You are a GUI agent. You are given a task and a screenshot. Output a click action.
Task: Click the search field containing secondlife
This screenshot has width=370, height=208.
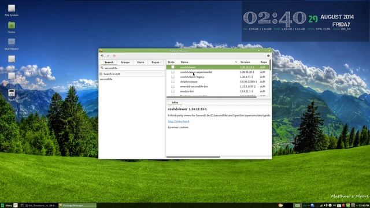coord(132,68)
